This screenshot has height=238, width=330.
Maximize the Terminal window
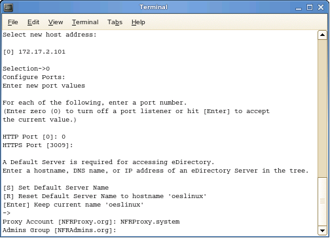click(310, 7)
